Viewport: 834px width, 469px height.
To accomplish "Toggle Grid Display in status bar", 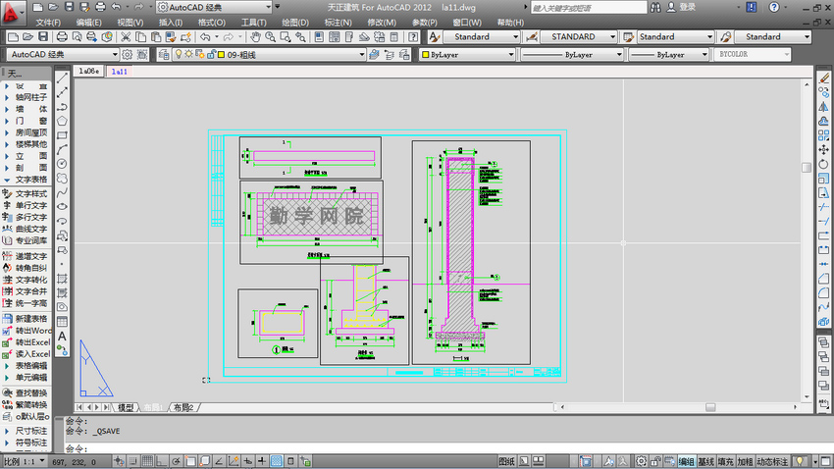I will [x=147, y=461].
